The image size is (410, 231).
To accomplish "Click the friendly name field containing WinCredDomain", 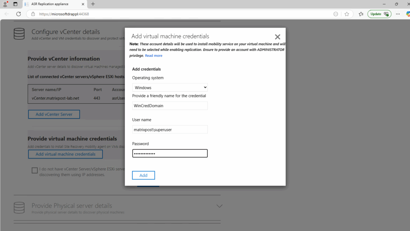I will (x=170, y=106).
